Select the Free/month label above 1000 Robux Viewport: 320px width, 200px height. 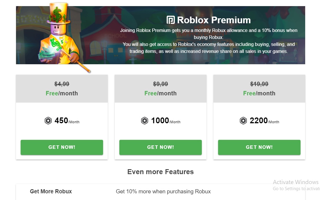click(161, 93)
